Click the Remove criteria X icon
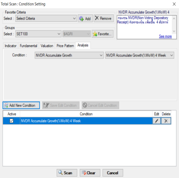 97,18
